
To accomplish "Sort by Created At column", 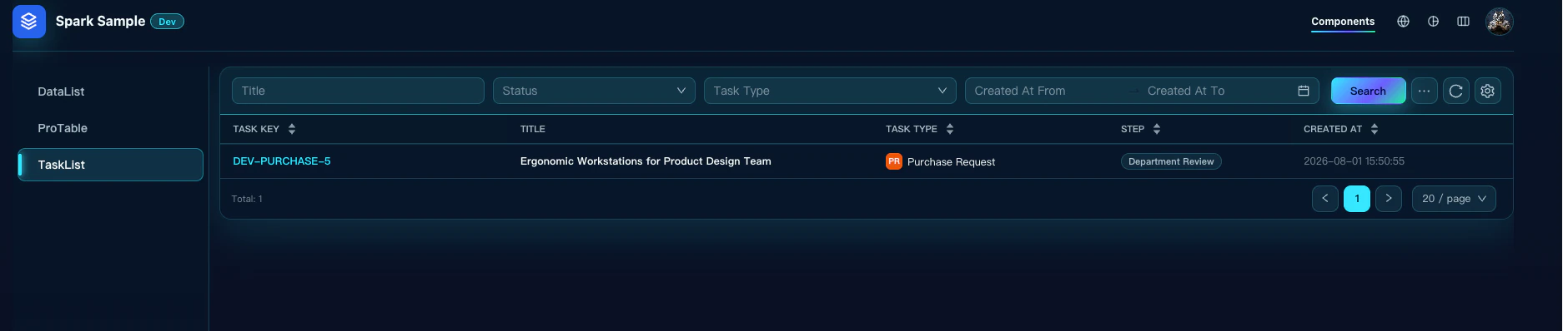I will click(1375, 129).
